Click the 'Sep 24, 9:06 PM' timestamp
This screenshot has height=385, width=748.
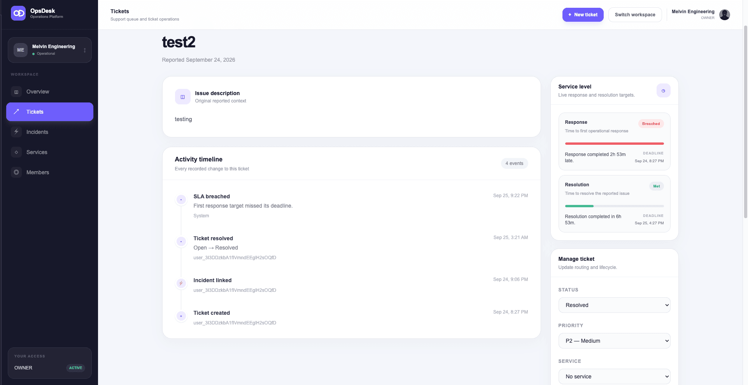[x=510, y=279]
